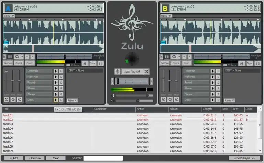
Task: Click SetCue on Deck B
Action: (165, 63)
